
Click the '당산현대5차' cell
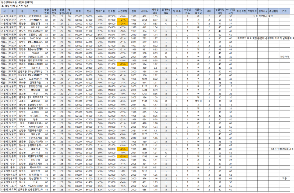click(x=35, y=179)
